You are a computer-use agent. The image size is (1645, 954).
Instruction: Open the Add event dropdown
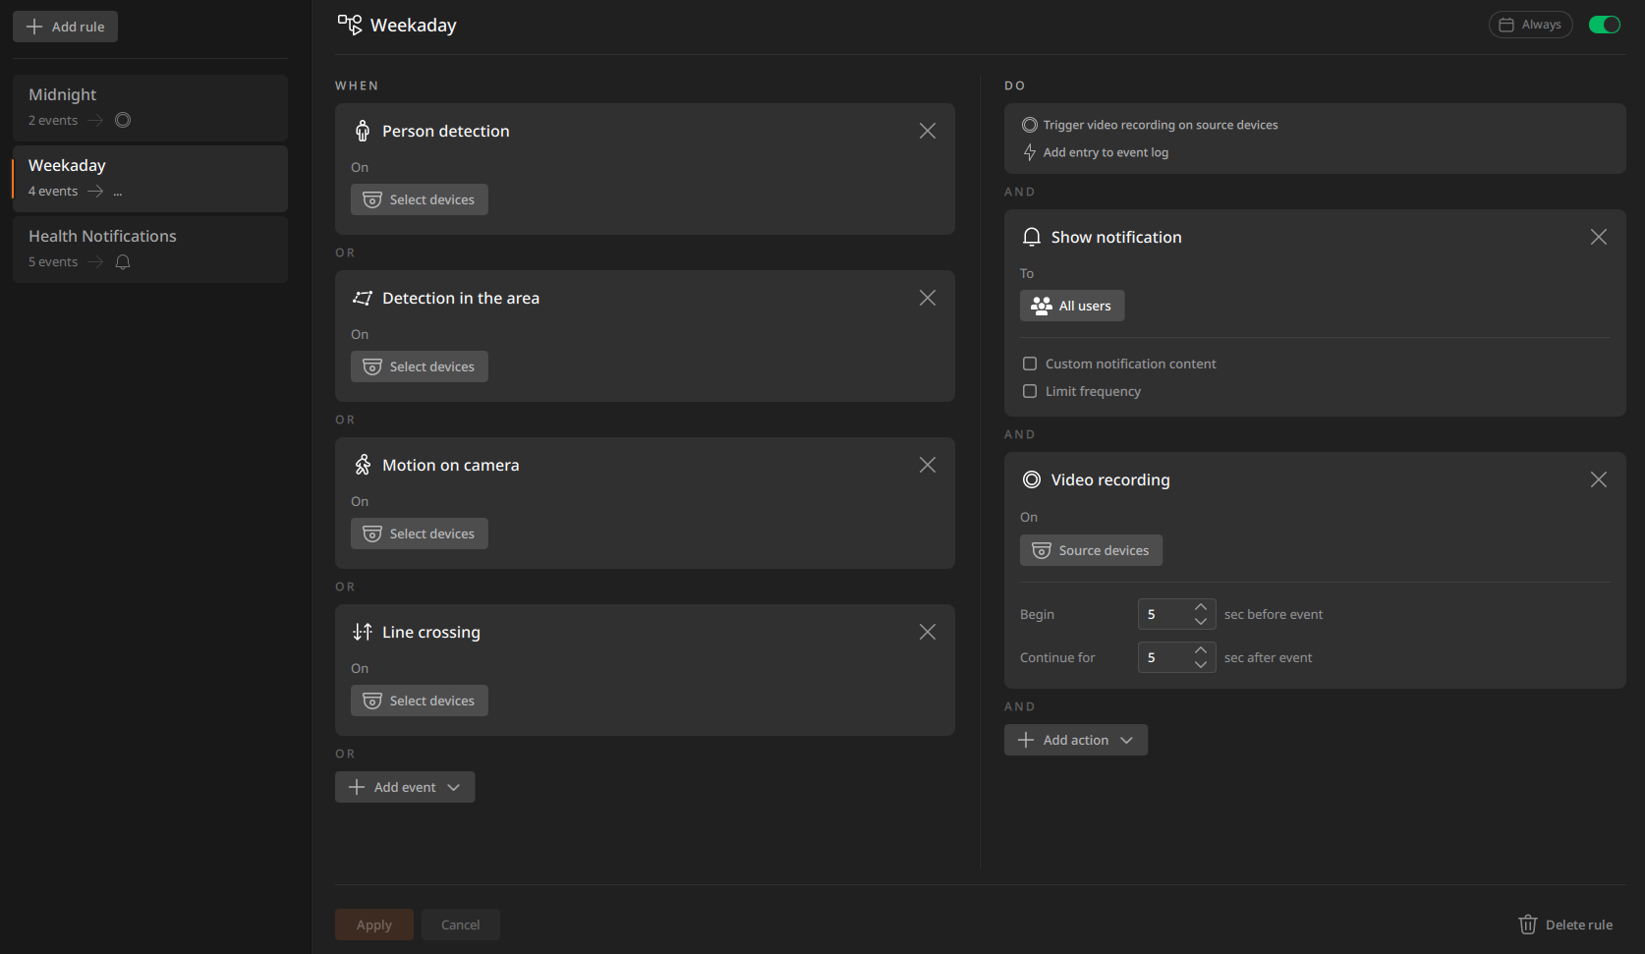[405, 787]
